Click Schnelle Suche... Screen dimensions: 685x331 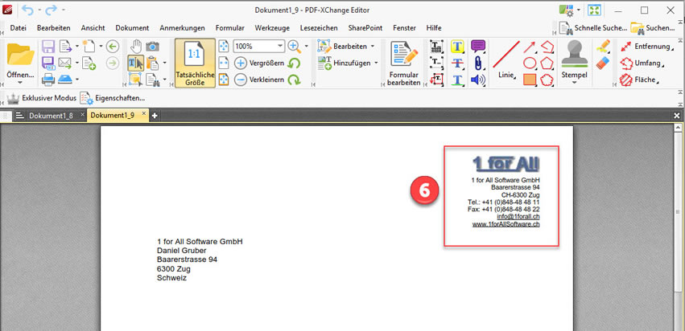(594, 28)
